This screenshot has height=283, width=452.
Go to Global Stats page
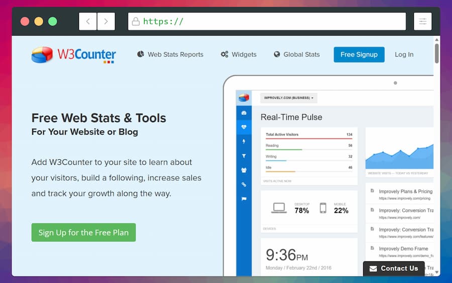click(x=297, y=55)
